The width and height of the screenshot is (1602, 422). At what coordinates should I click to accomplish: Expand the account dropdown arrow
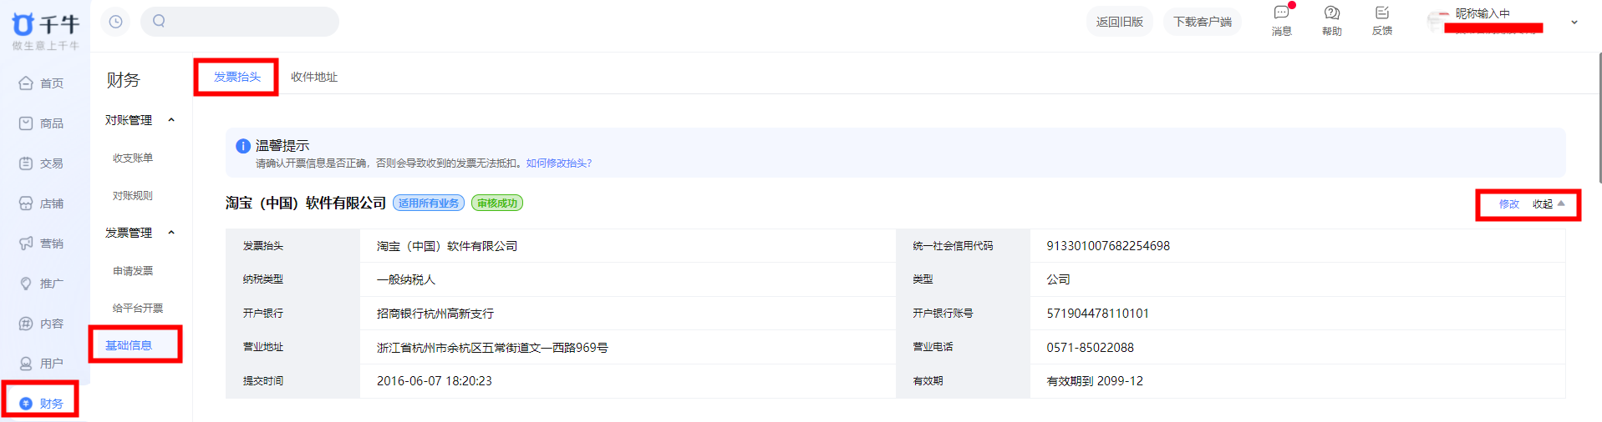pos(1574,23)
